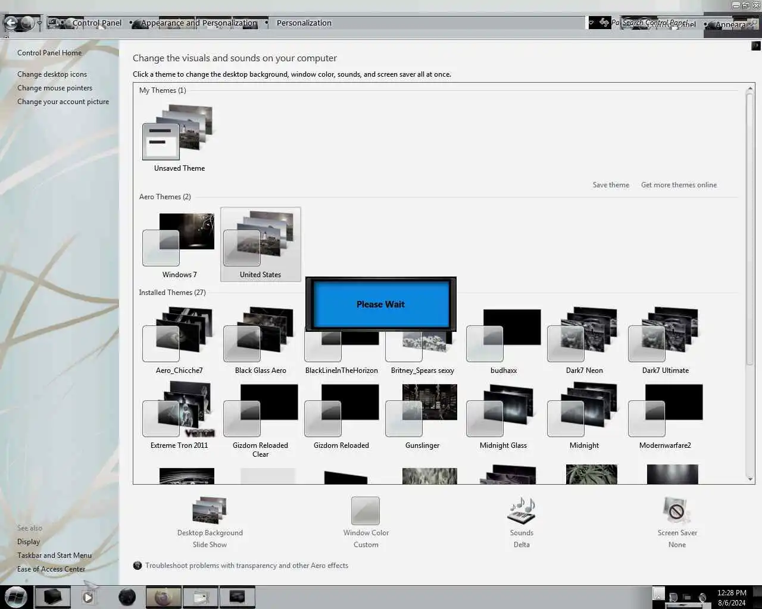Open Display under See also

pos(29,542)
